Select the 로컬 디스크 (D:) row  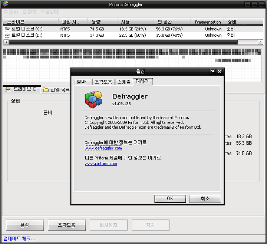133,35
